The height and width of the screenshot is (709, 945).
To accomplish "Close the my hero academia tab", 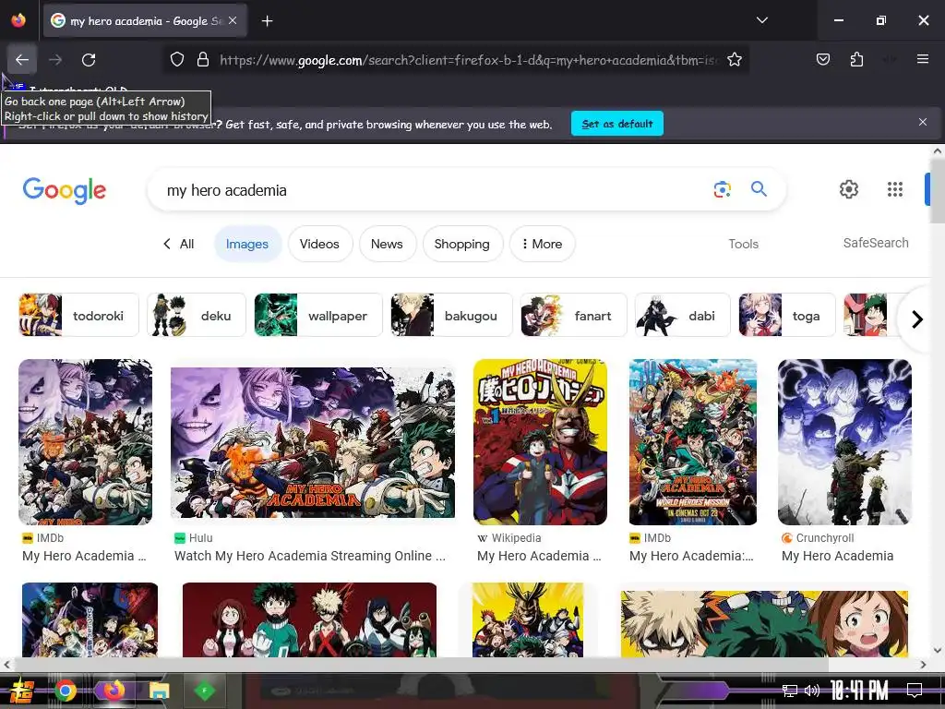I will coord(233,20).
